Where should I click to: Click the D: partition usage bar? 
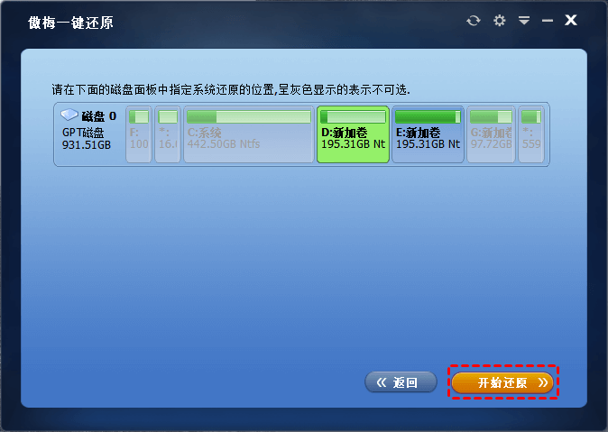(x=353, y=116)
